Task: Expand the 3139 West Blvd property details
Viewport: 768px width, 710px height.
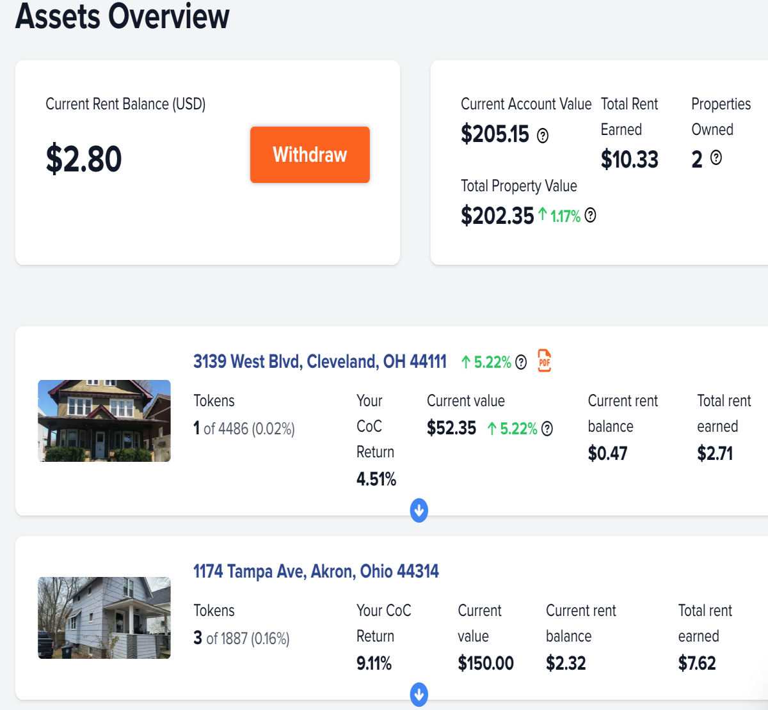Action: pos(419,510)
